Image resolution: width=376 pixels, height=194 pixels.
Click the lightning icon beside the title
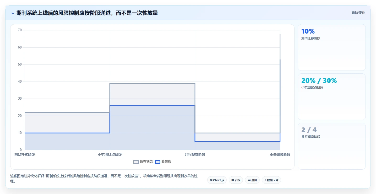(x=12, y=13)
